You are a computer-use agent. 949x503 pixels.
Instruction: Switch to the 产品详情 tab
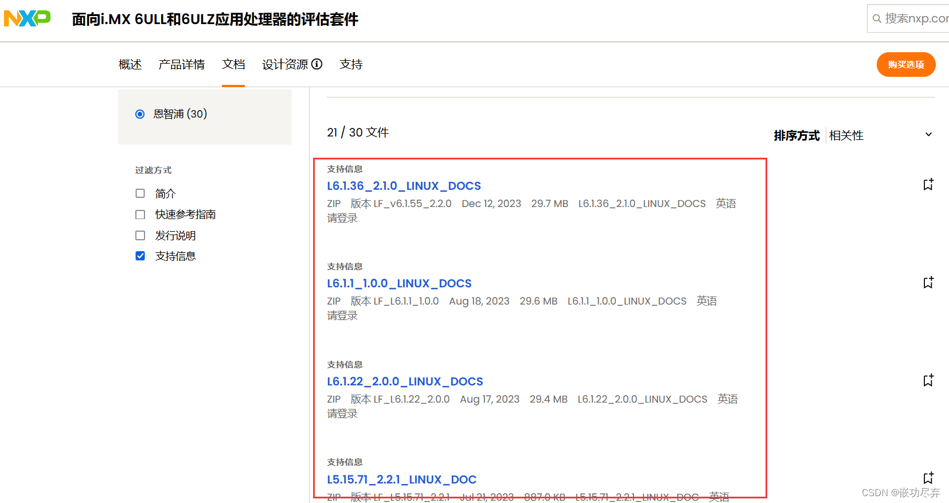(x=182, y=64)
